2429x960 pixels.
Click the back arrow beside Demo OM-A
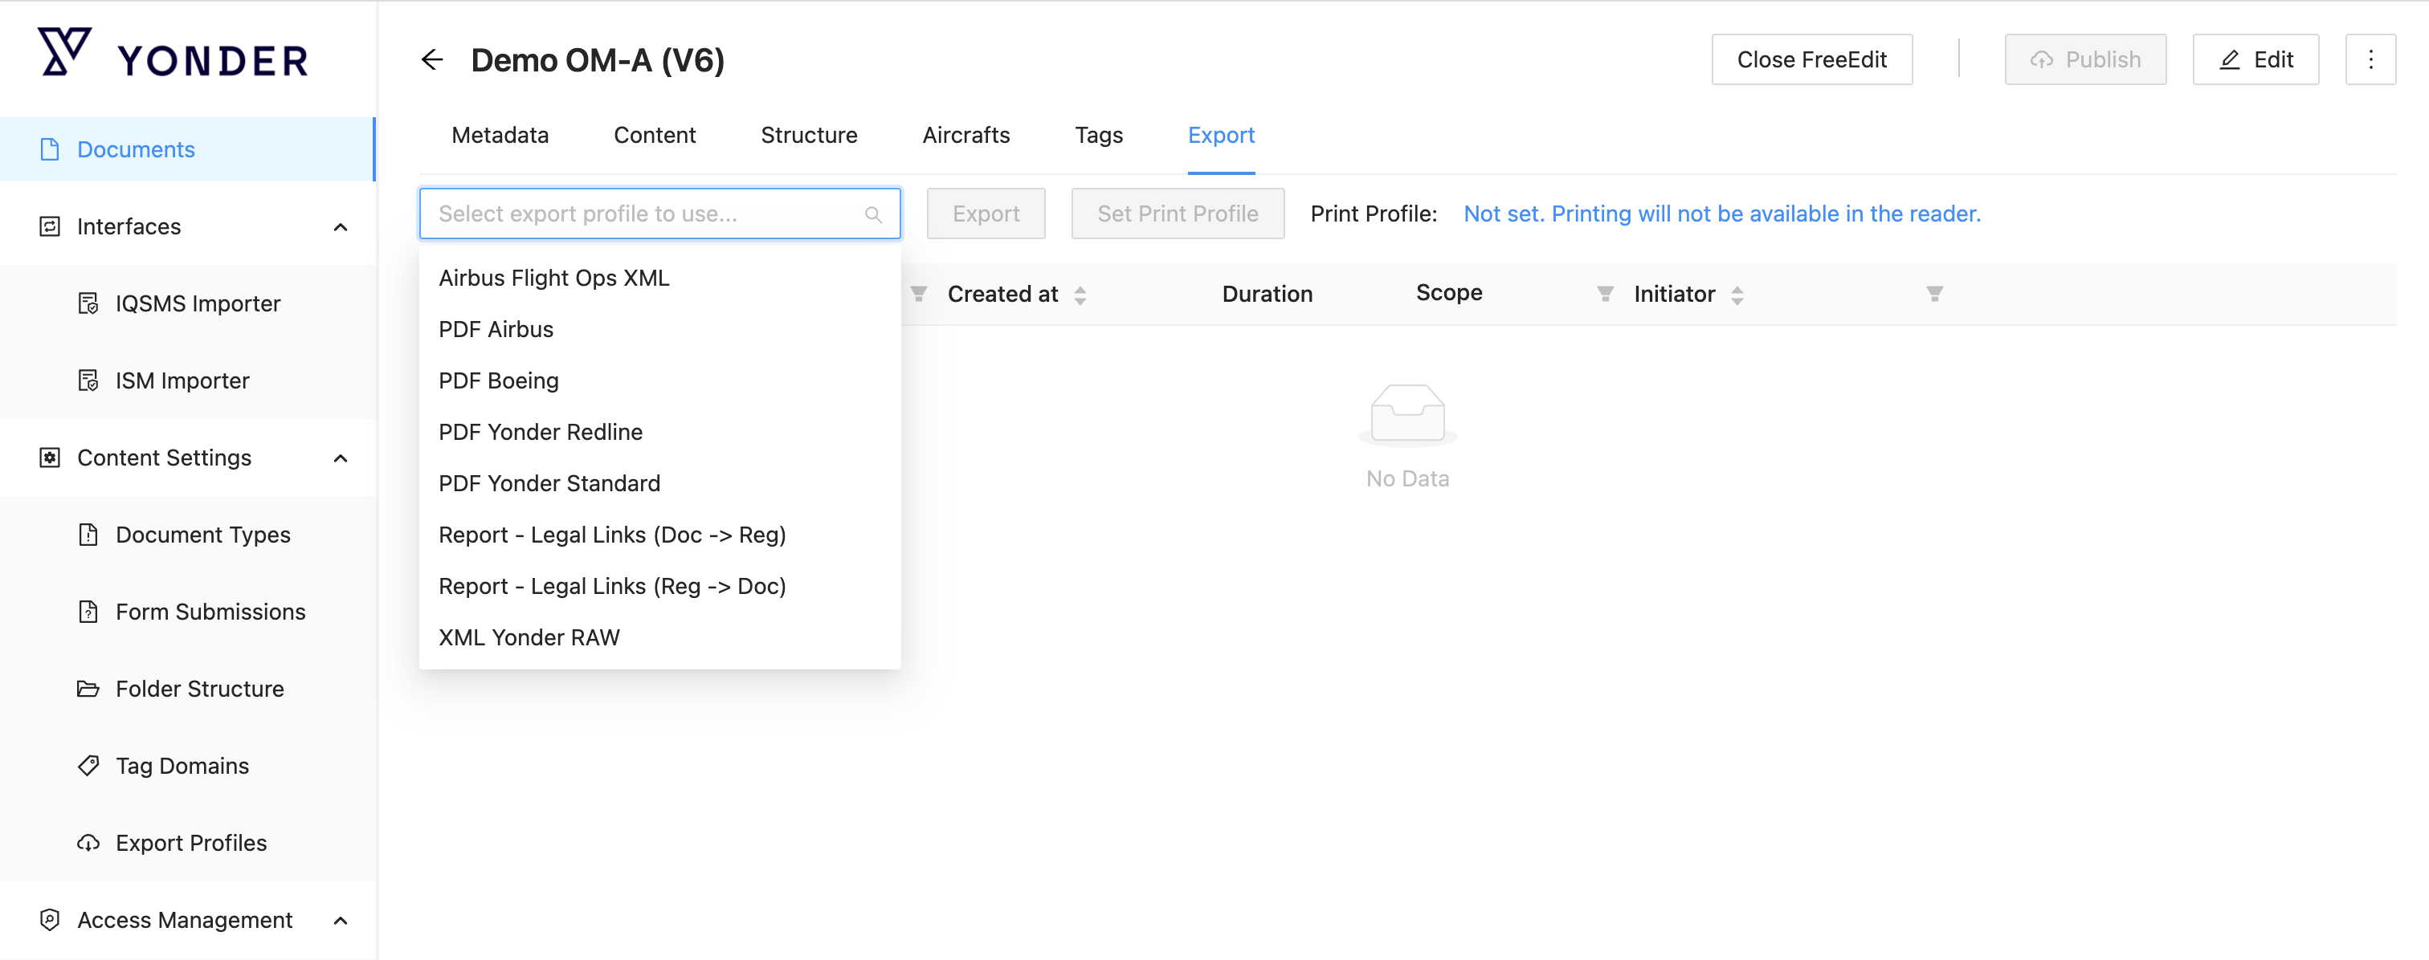coord(432,60)
